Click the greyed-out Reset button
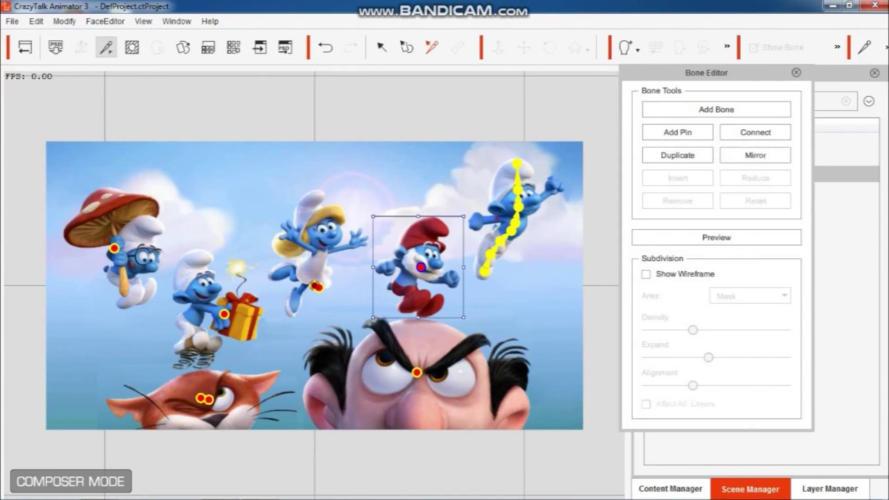889x500 pixels. pyautogui.click(x=755, y=201)
